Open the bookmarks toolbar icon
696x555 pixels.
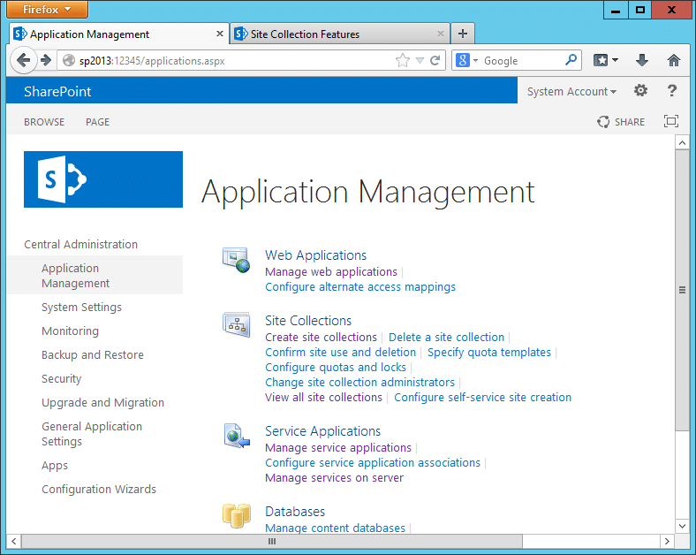(601, 60)
